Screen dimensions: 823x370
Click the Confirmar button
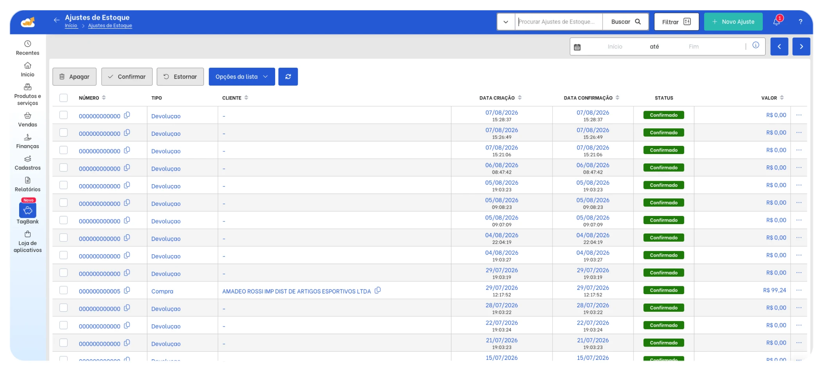127,77
